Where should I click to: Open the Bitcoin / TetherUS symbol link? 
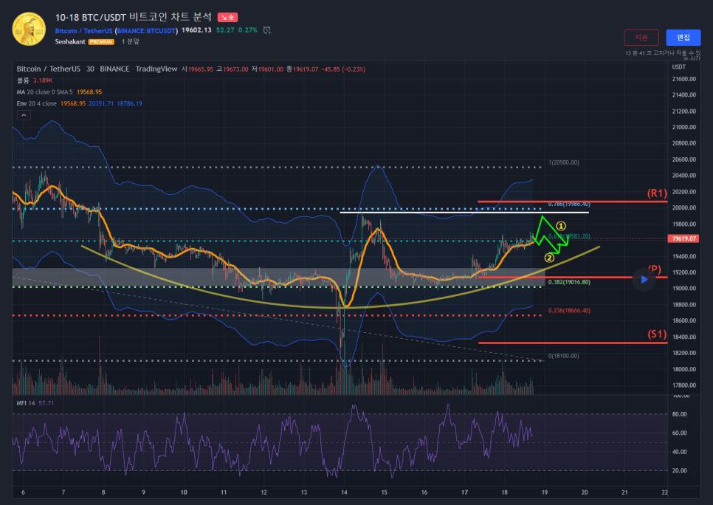coord(83,30)
